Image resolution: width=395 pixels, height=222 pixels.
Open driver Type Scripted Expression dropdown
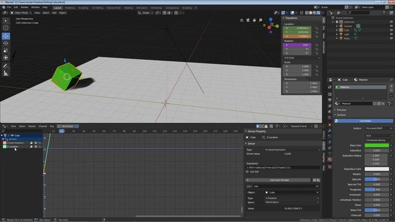[x=292, y=149]
